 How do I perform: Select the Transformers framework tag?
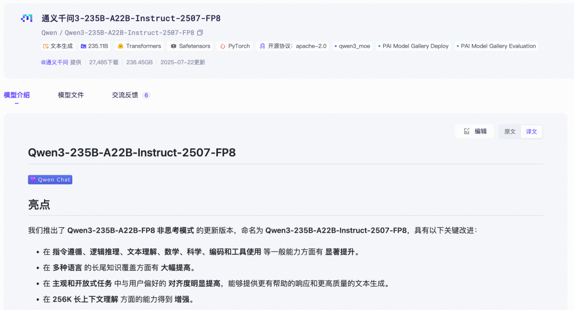coord(139,46)
